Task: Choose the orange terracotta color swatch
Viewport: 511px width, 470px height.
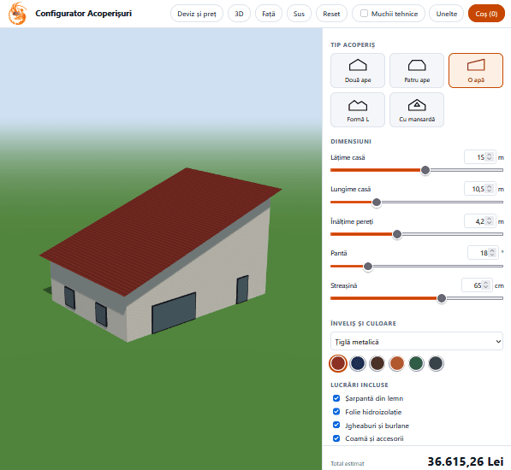Action: 396,363
